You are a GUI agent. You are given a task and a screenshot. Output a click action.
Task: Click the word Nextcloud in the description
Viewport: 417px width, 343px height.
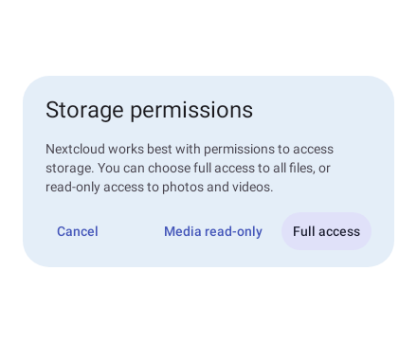click(75, 149)
